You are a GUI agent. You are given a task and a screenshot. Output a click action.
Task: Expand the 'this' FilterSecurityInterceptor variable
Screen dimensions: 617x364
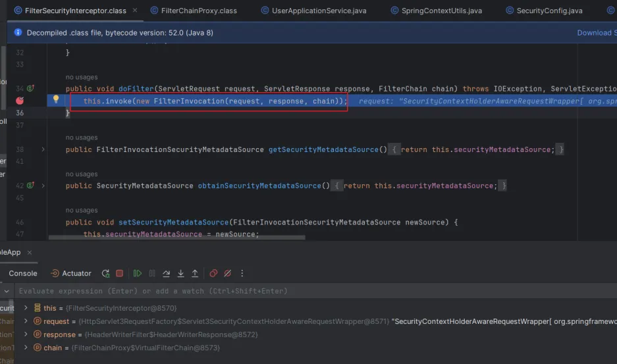point(26,308)
